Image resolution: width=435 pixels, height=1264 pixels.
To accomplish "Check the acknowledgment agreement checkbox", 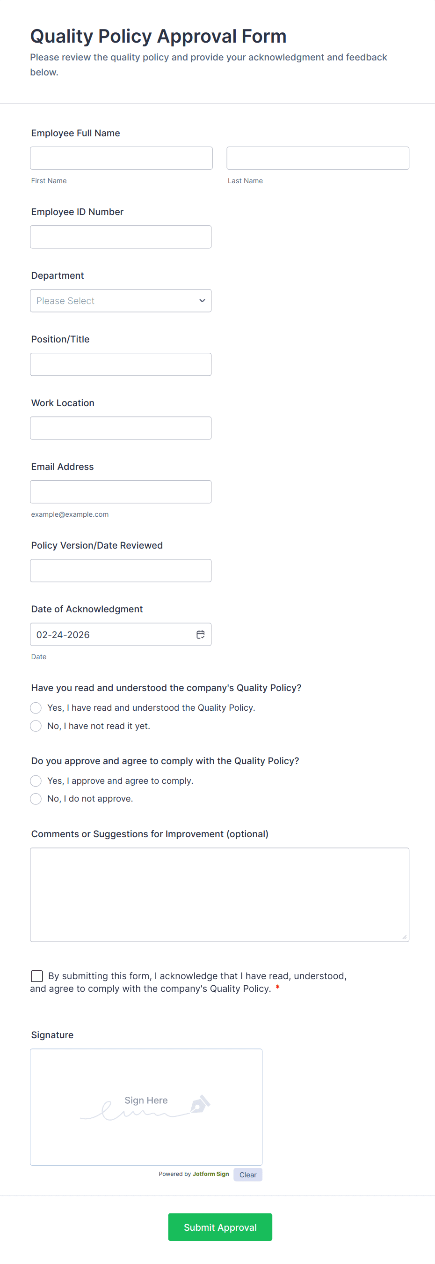I will click(37, 976).
